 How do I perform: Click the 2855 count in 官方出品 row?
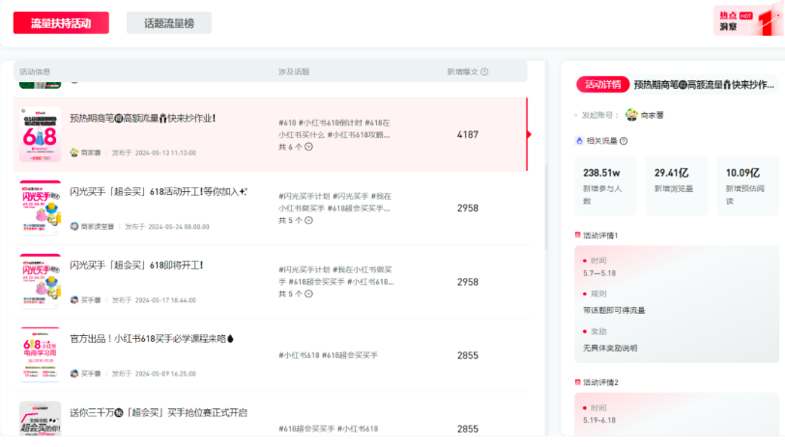[x=468, y=355]
